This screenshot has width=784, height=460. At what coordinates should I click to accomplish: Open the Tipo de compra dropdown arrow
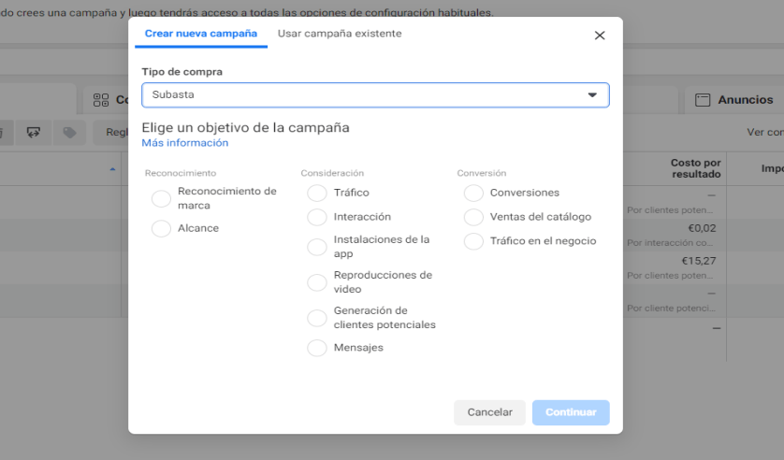(591, 95)
